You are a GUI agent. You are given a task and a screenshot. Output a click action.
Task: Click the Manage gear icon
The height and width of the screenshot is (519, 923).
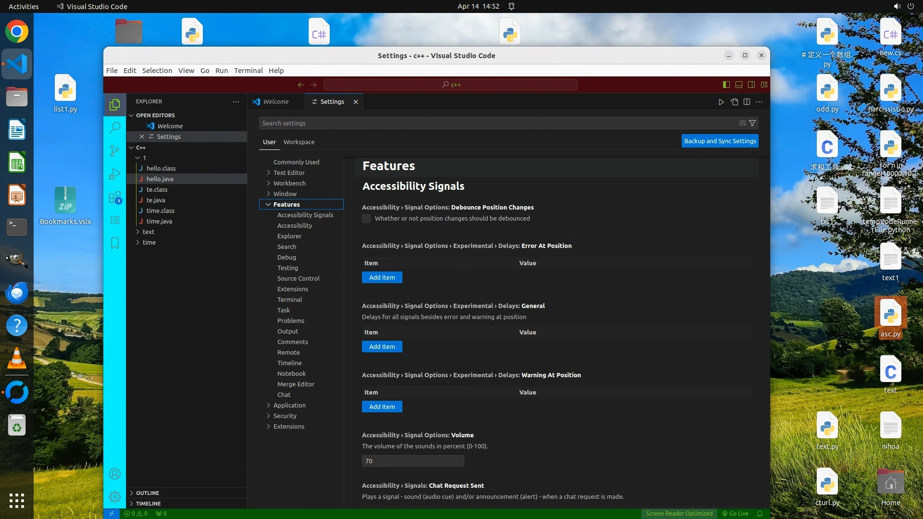(114, 496)
